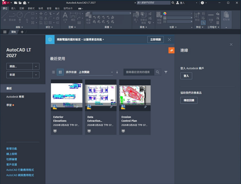The height and width of the screenshot is (184, 241).
Task: Expand the New (新建) dropdown arrow
Action: (36, 75)
